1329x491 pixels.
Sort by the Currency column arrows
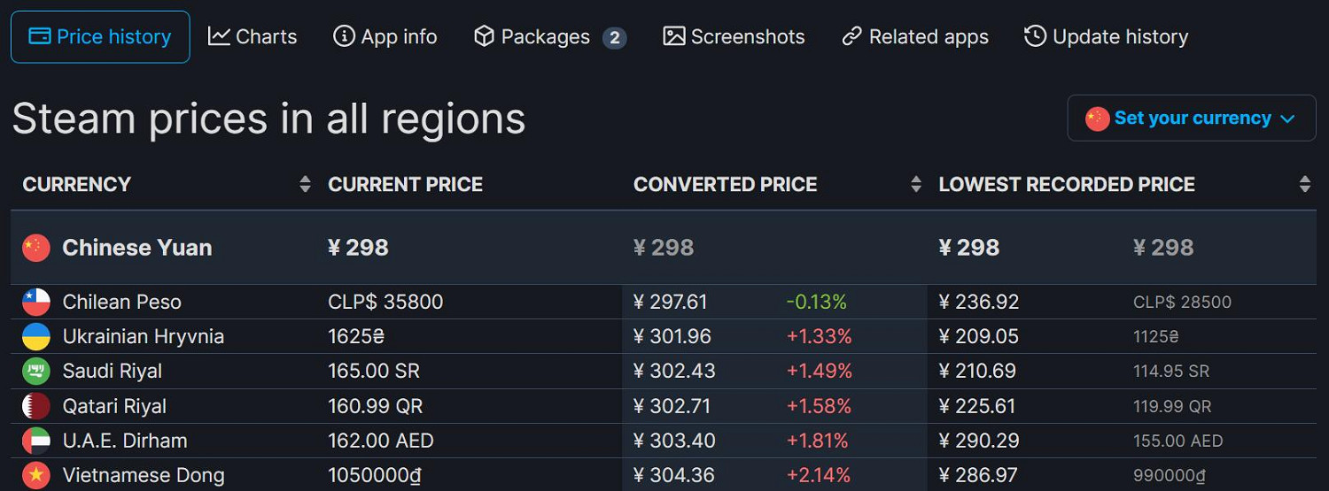point(305,184)
